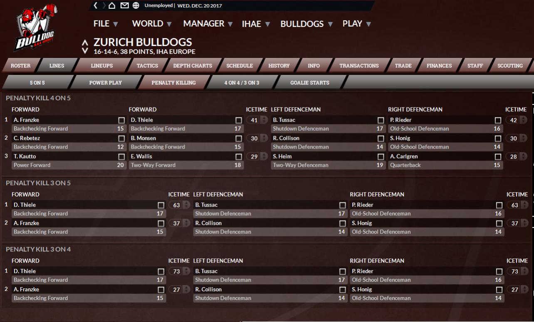Open the mail inbox icon
534x322 pixels.
tap(124, 5)
